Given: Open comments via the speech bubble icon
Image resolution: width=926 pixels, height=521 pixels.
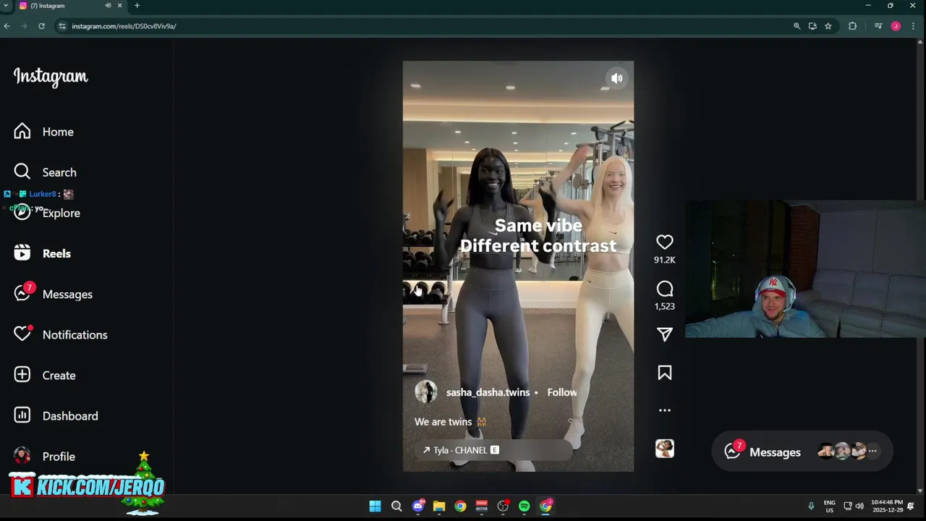Looking at the screenshot, I should [664, 289].
